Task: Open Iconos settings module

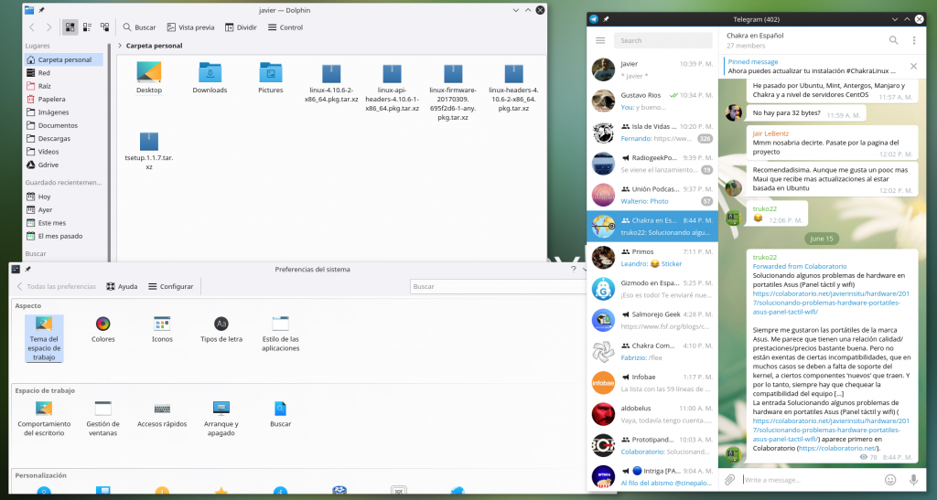Action: (162, 329)
